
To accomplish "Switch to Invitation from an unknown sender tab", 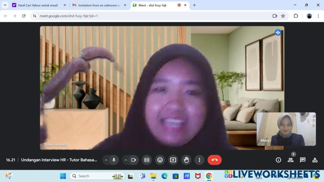I will 98,5.
